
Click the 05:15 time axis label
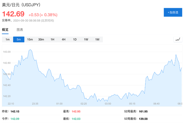pyautogui.click(x=132, y=104)
